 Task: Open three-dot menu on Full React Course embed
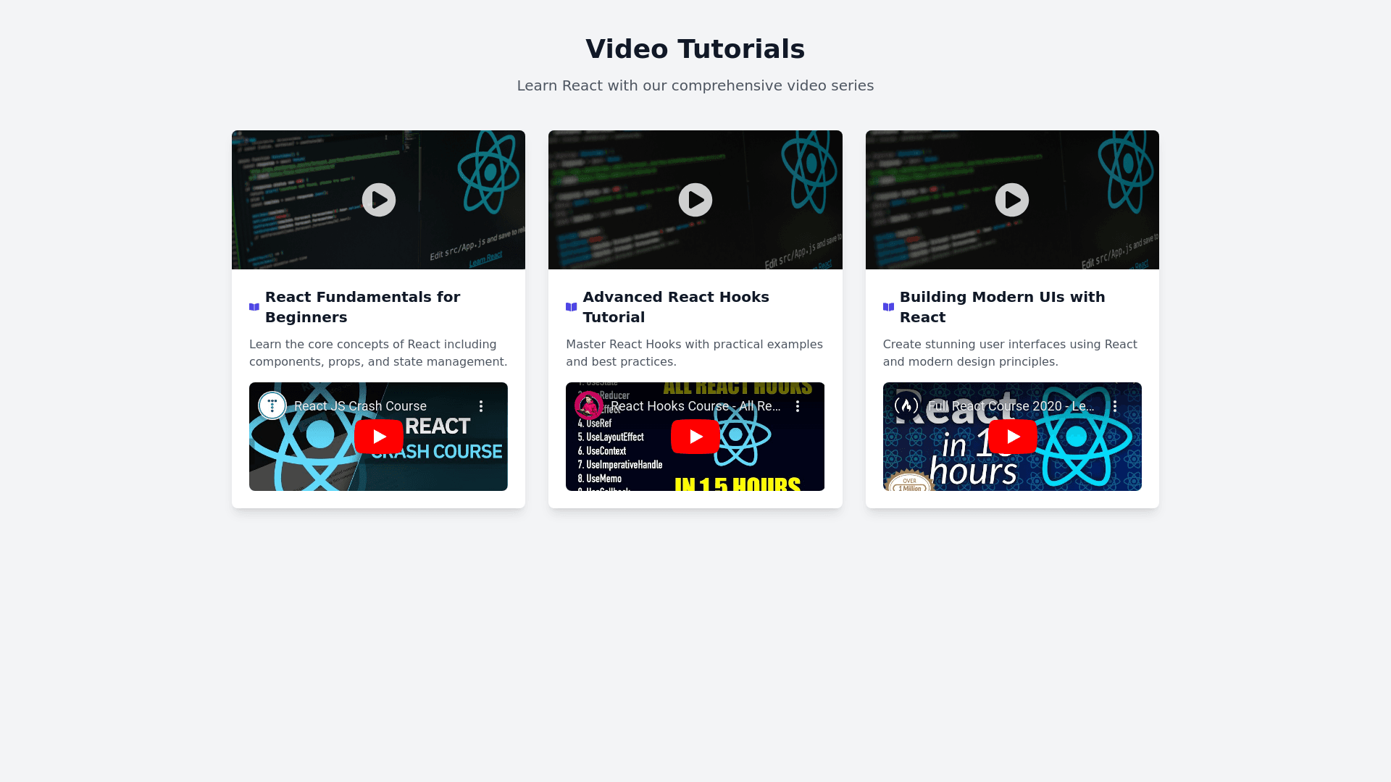click(1115, 406)
